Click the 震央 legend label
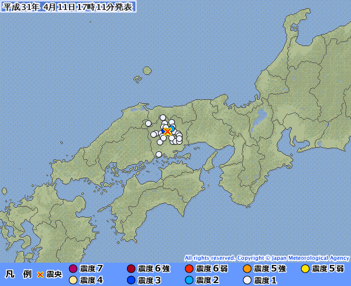This screenshot has width=351, height=286. pos(54,274)
